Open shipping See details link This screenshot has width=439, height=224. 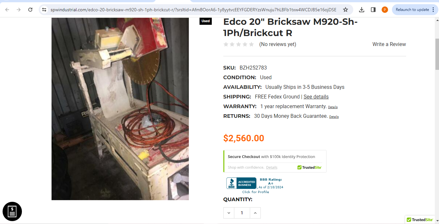(x=316, y=97)
